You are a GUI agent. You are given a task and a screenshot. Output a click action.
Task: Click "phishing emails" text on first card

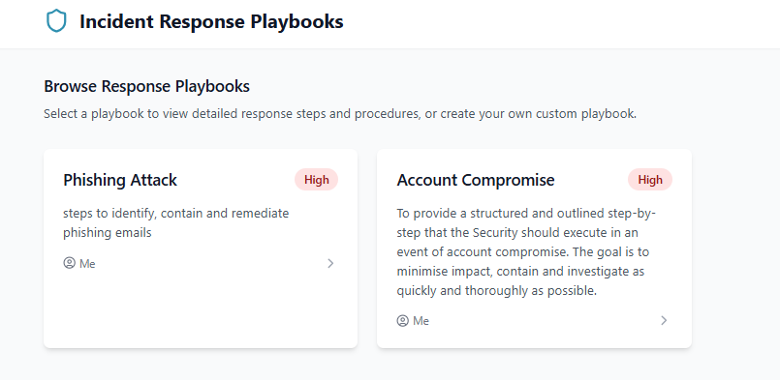[x=108, y=232]
